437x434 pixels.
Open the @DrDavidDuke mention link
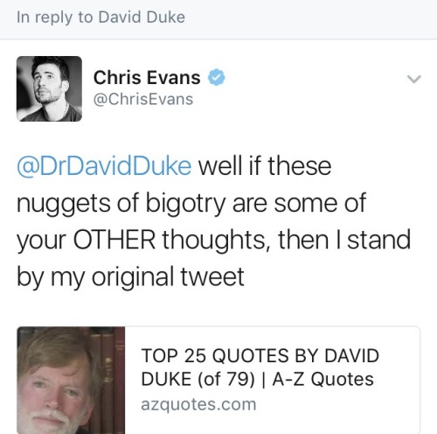pyautogui.click(x=104, y=166)
